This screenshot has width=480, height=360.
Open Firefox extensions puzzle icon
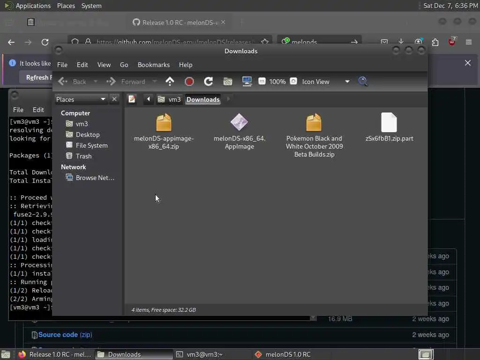[435, 42]
